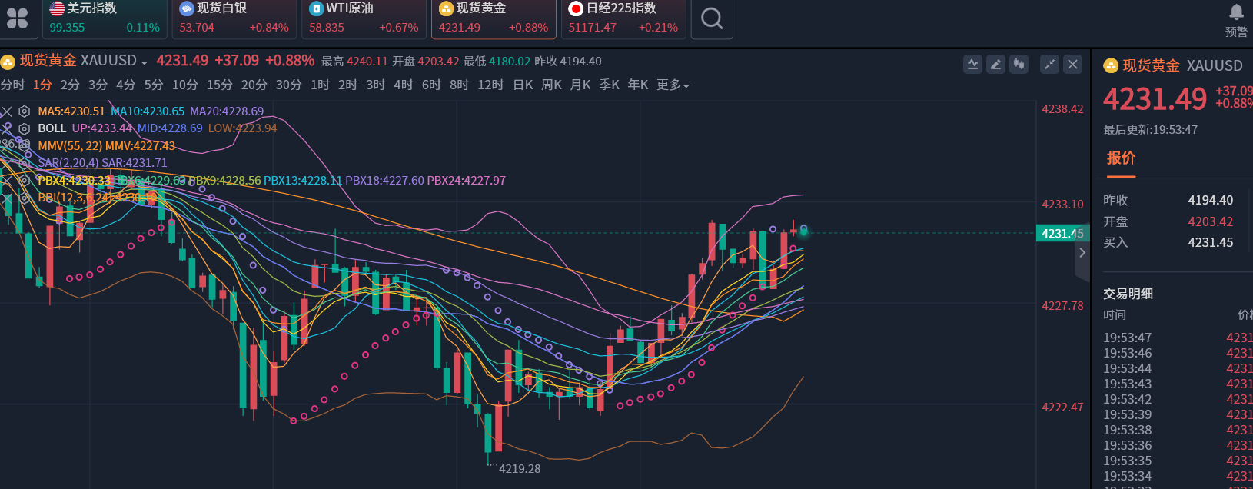Open the indicator line icon in chart toolbar
This screenshot has width=1253, height=489.
[x=972, y=65]
